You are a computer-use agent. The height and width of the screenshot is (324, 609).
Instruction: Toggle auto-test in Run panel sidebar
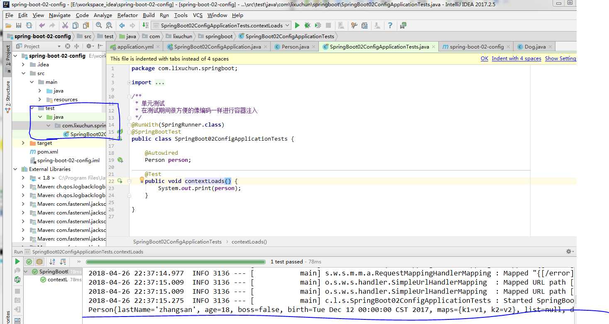click(x=17, y=280)
